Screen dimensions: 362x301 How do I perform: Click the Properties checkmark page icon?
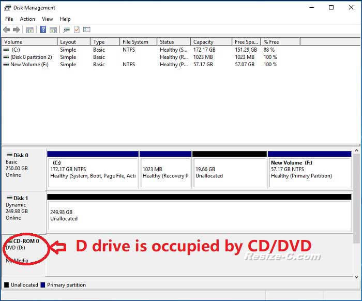[x=77, y=29]
